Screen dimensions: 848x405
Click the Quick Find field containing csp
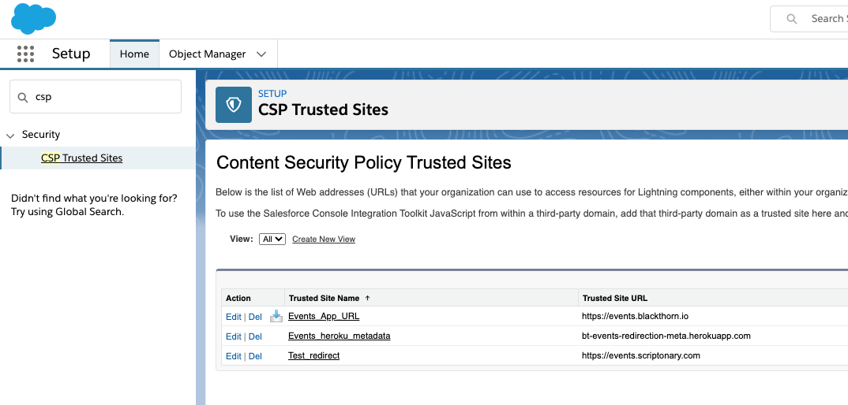tap(96, 97)
